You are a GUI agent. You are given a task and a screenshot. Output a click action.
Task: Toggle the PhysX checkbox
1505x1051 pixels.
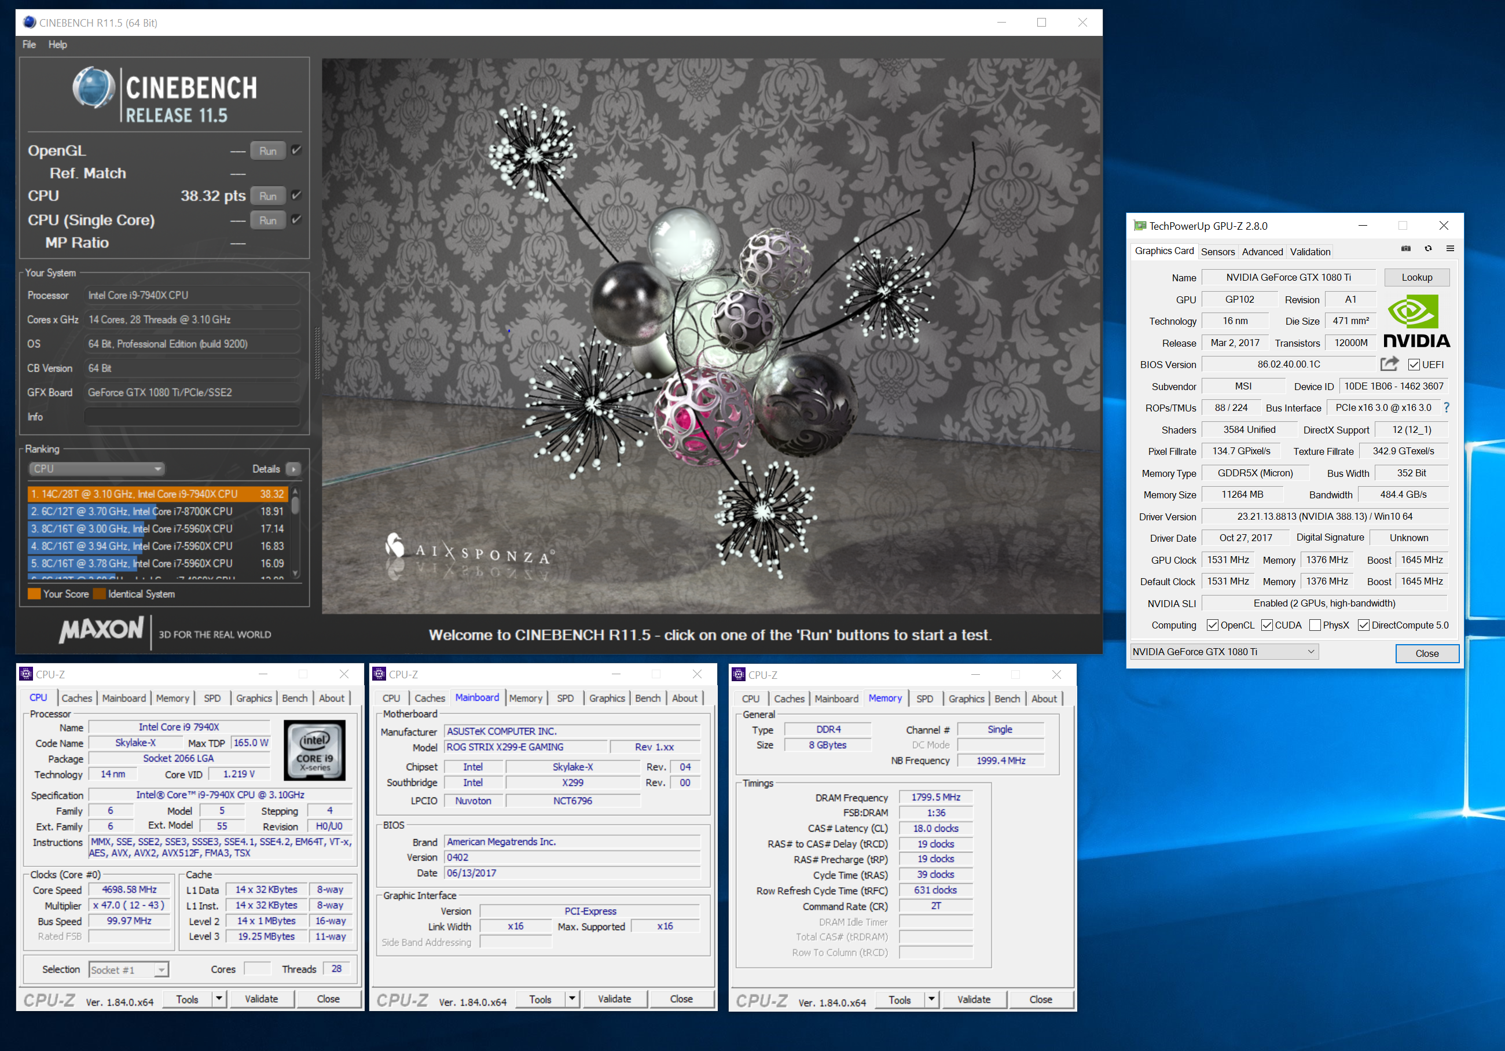pos(1315,625)
